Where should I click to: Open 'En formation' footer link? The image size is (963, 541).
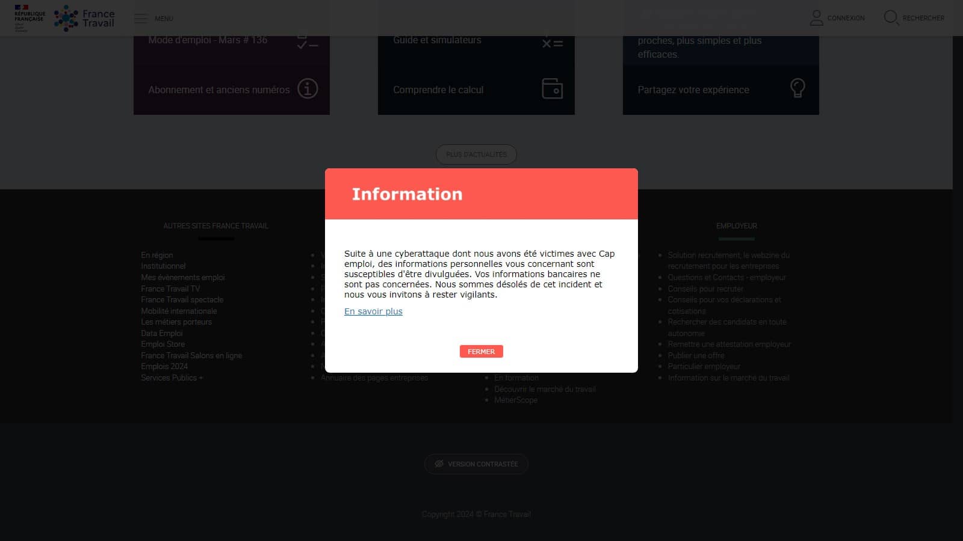coord(516,377)
